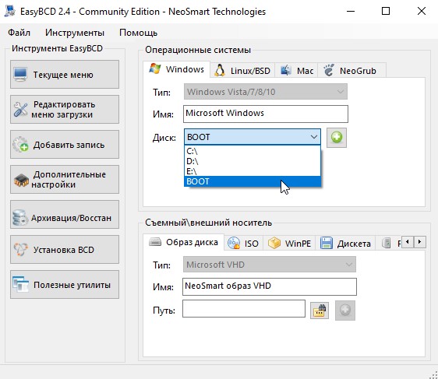Click the wrench and screwdriver icon

pyautogui.click(x=20, y=109)
